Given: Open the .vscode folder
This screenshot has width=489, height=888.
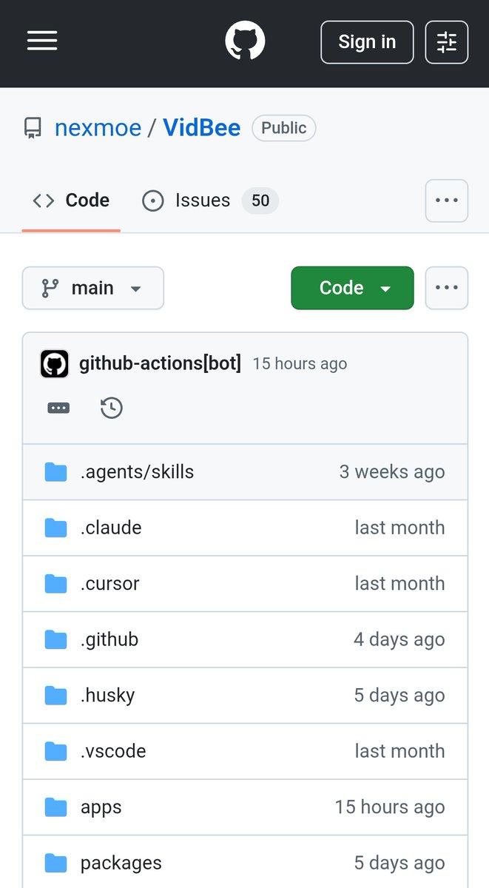Looking at the screenshot, I should coord(113,751).
